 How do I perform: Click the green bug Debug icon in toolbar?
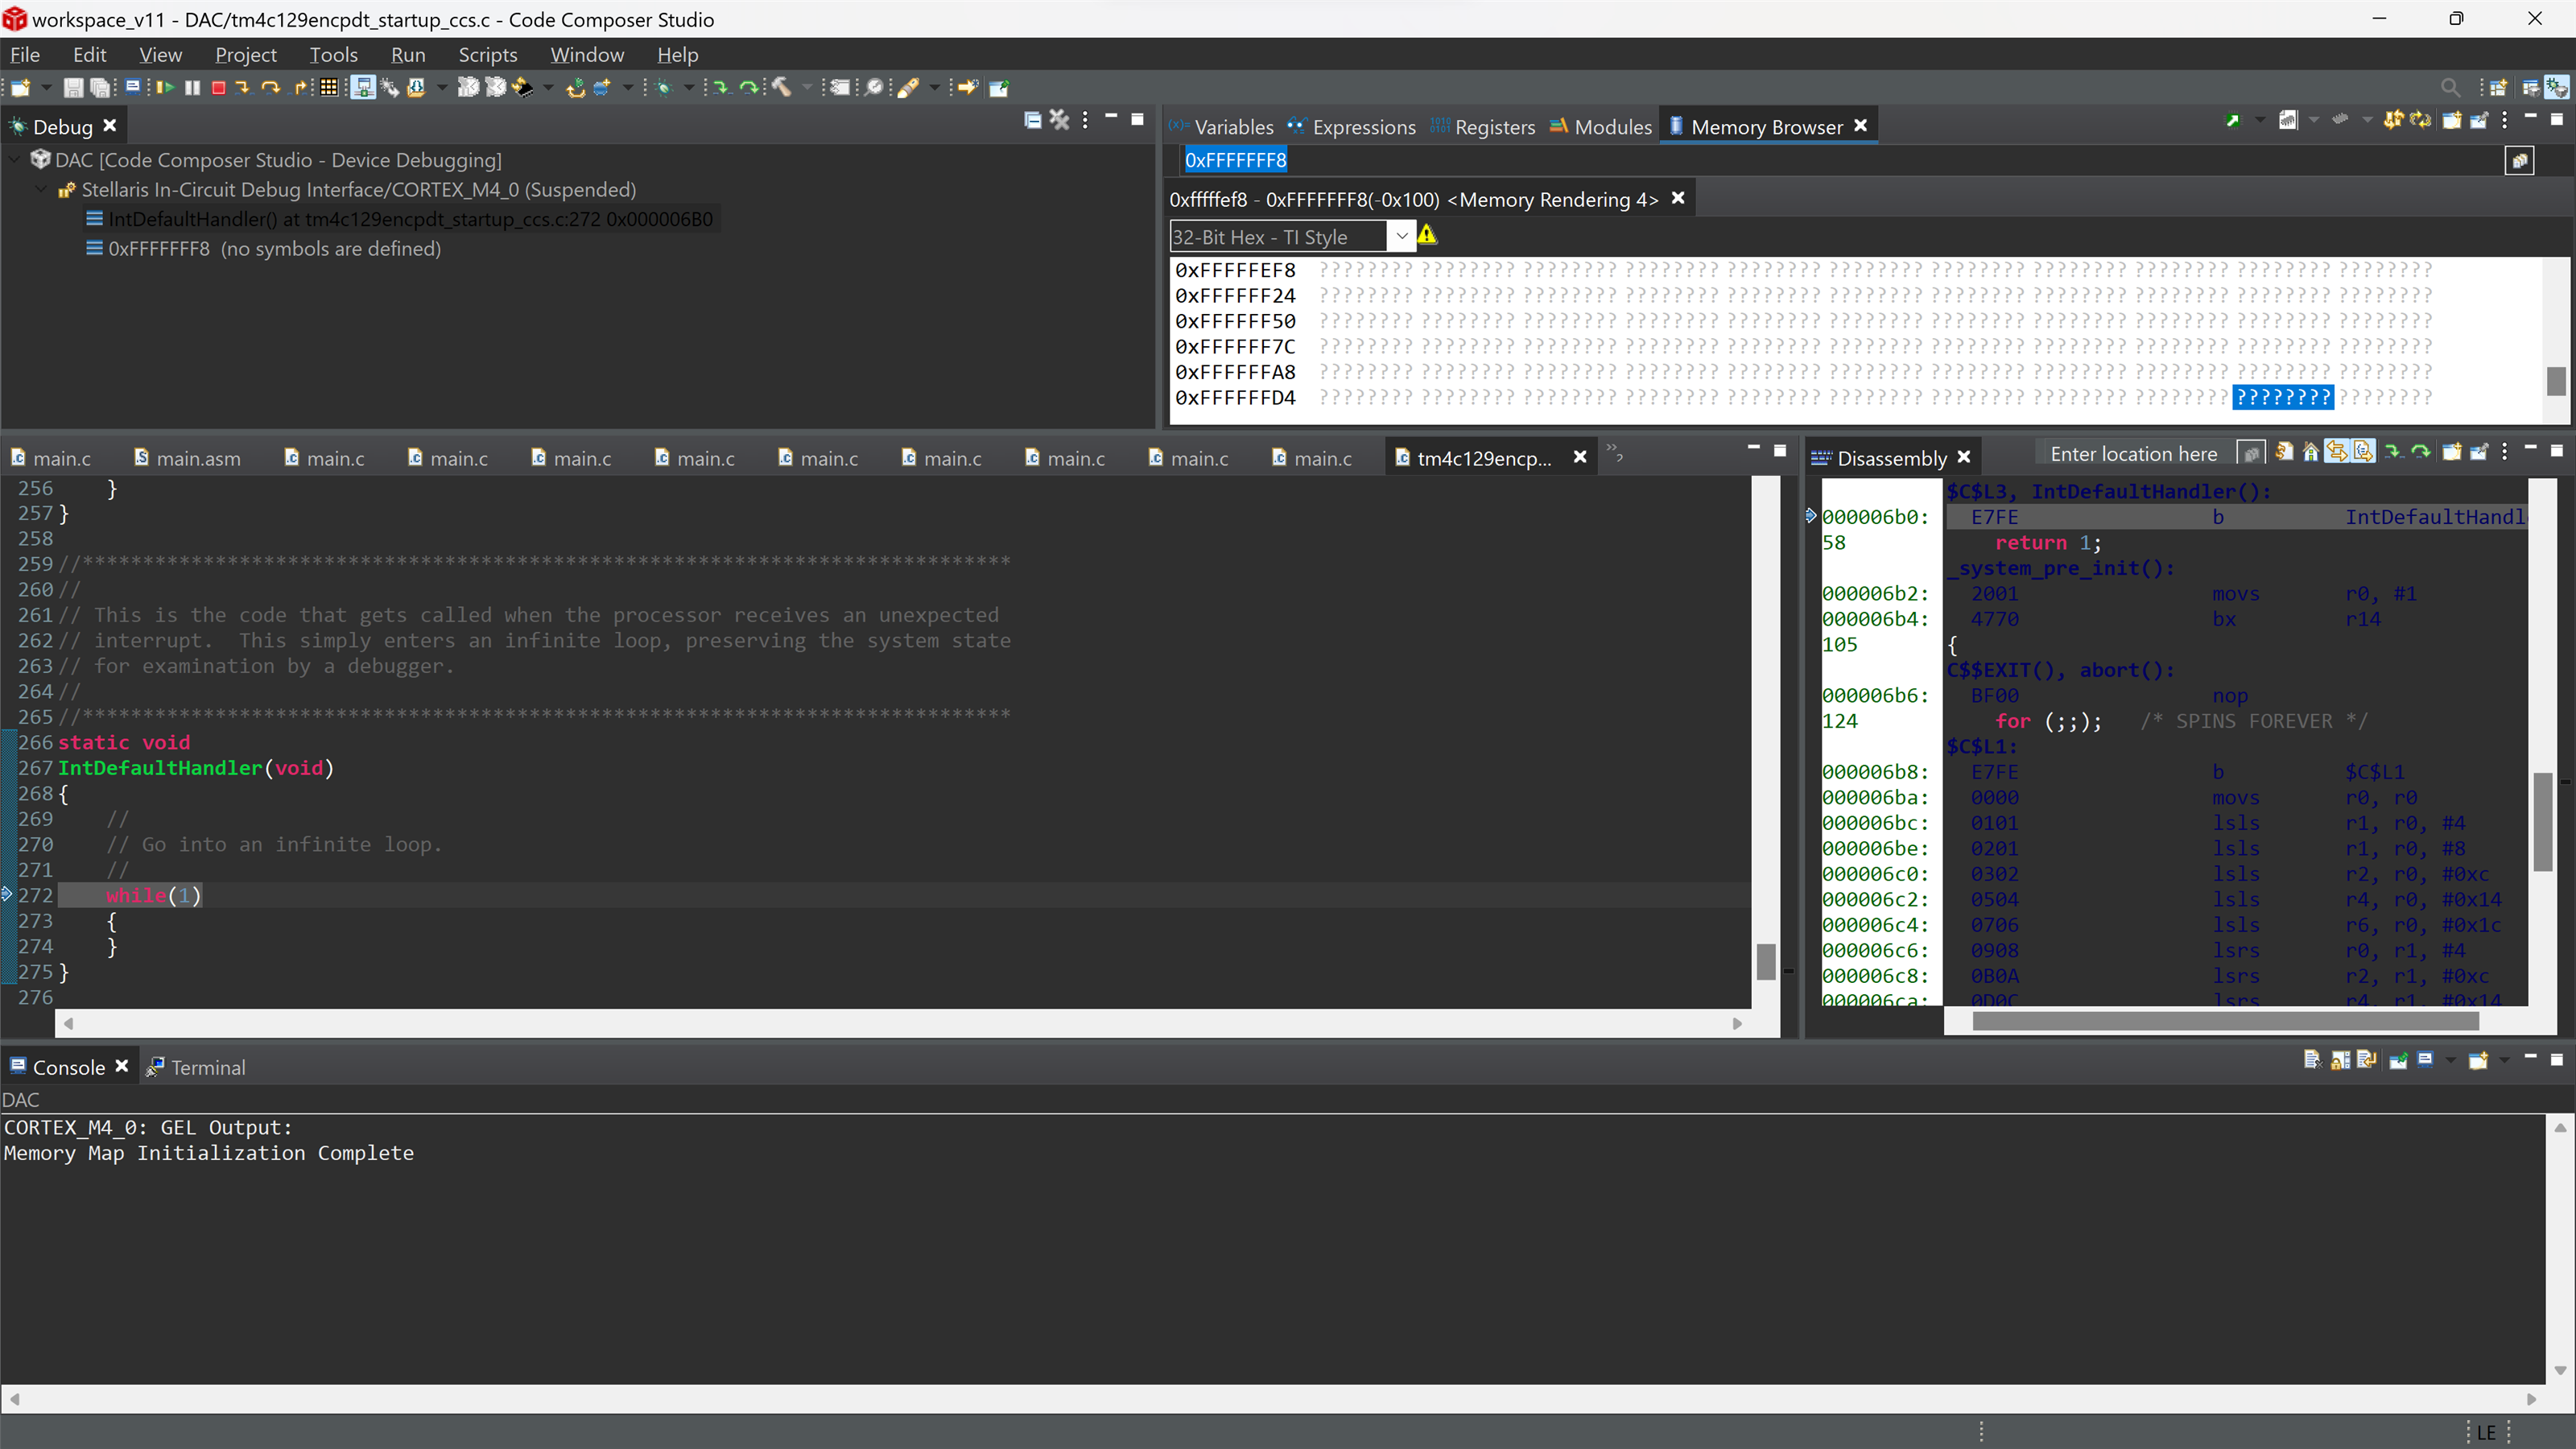663,88
